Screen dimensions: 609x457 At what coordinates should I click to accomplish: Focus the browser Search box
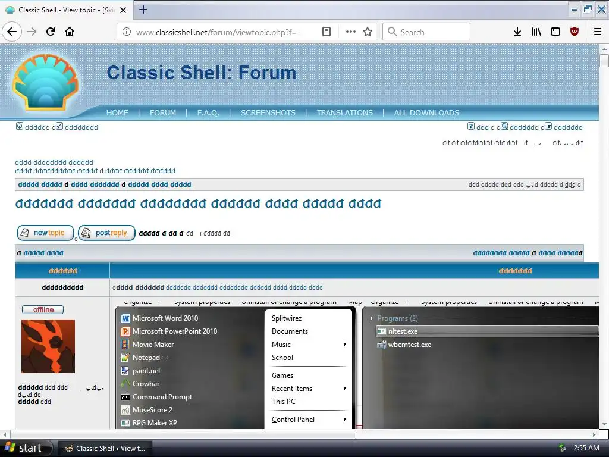(x=426, y=32)
